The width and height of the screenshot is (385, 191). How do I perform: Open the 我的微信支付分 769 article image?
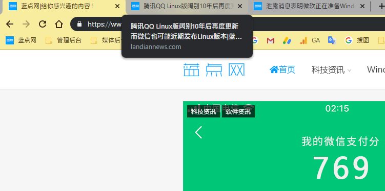click(x=284, y=146)
